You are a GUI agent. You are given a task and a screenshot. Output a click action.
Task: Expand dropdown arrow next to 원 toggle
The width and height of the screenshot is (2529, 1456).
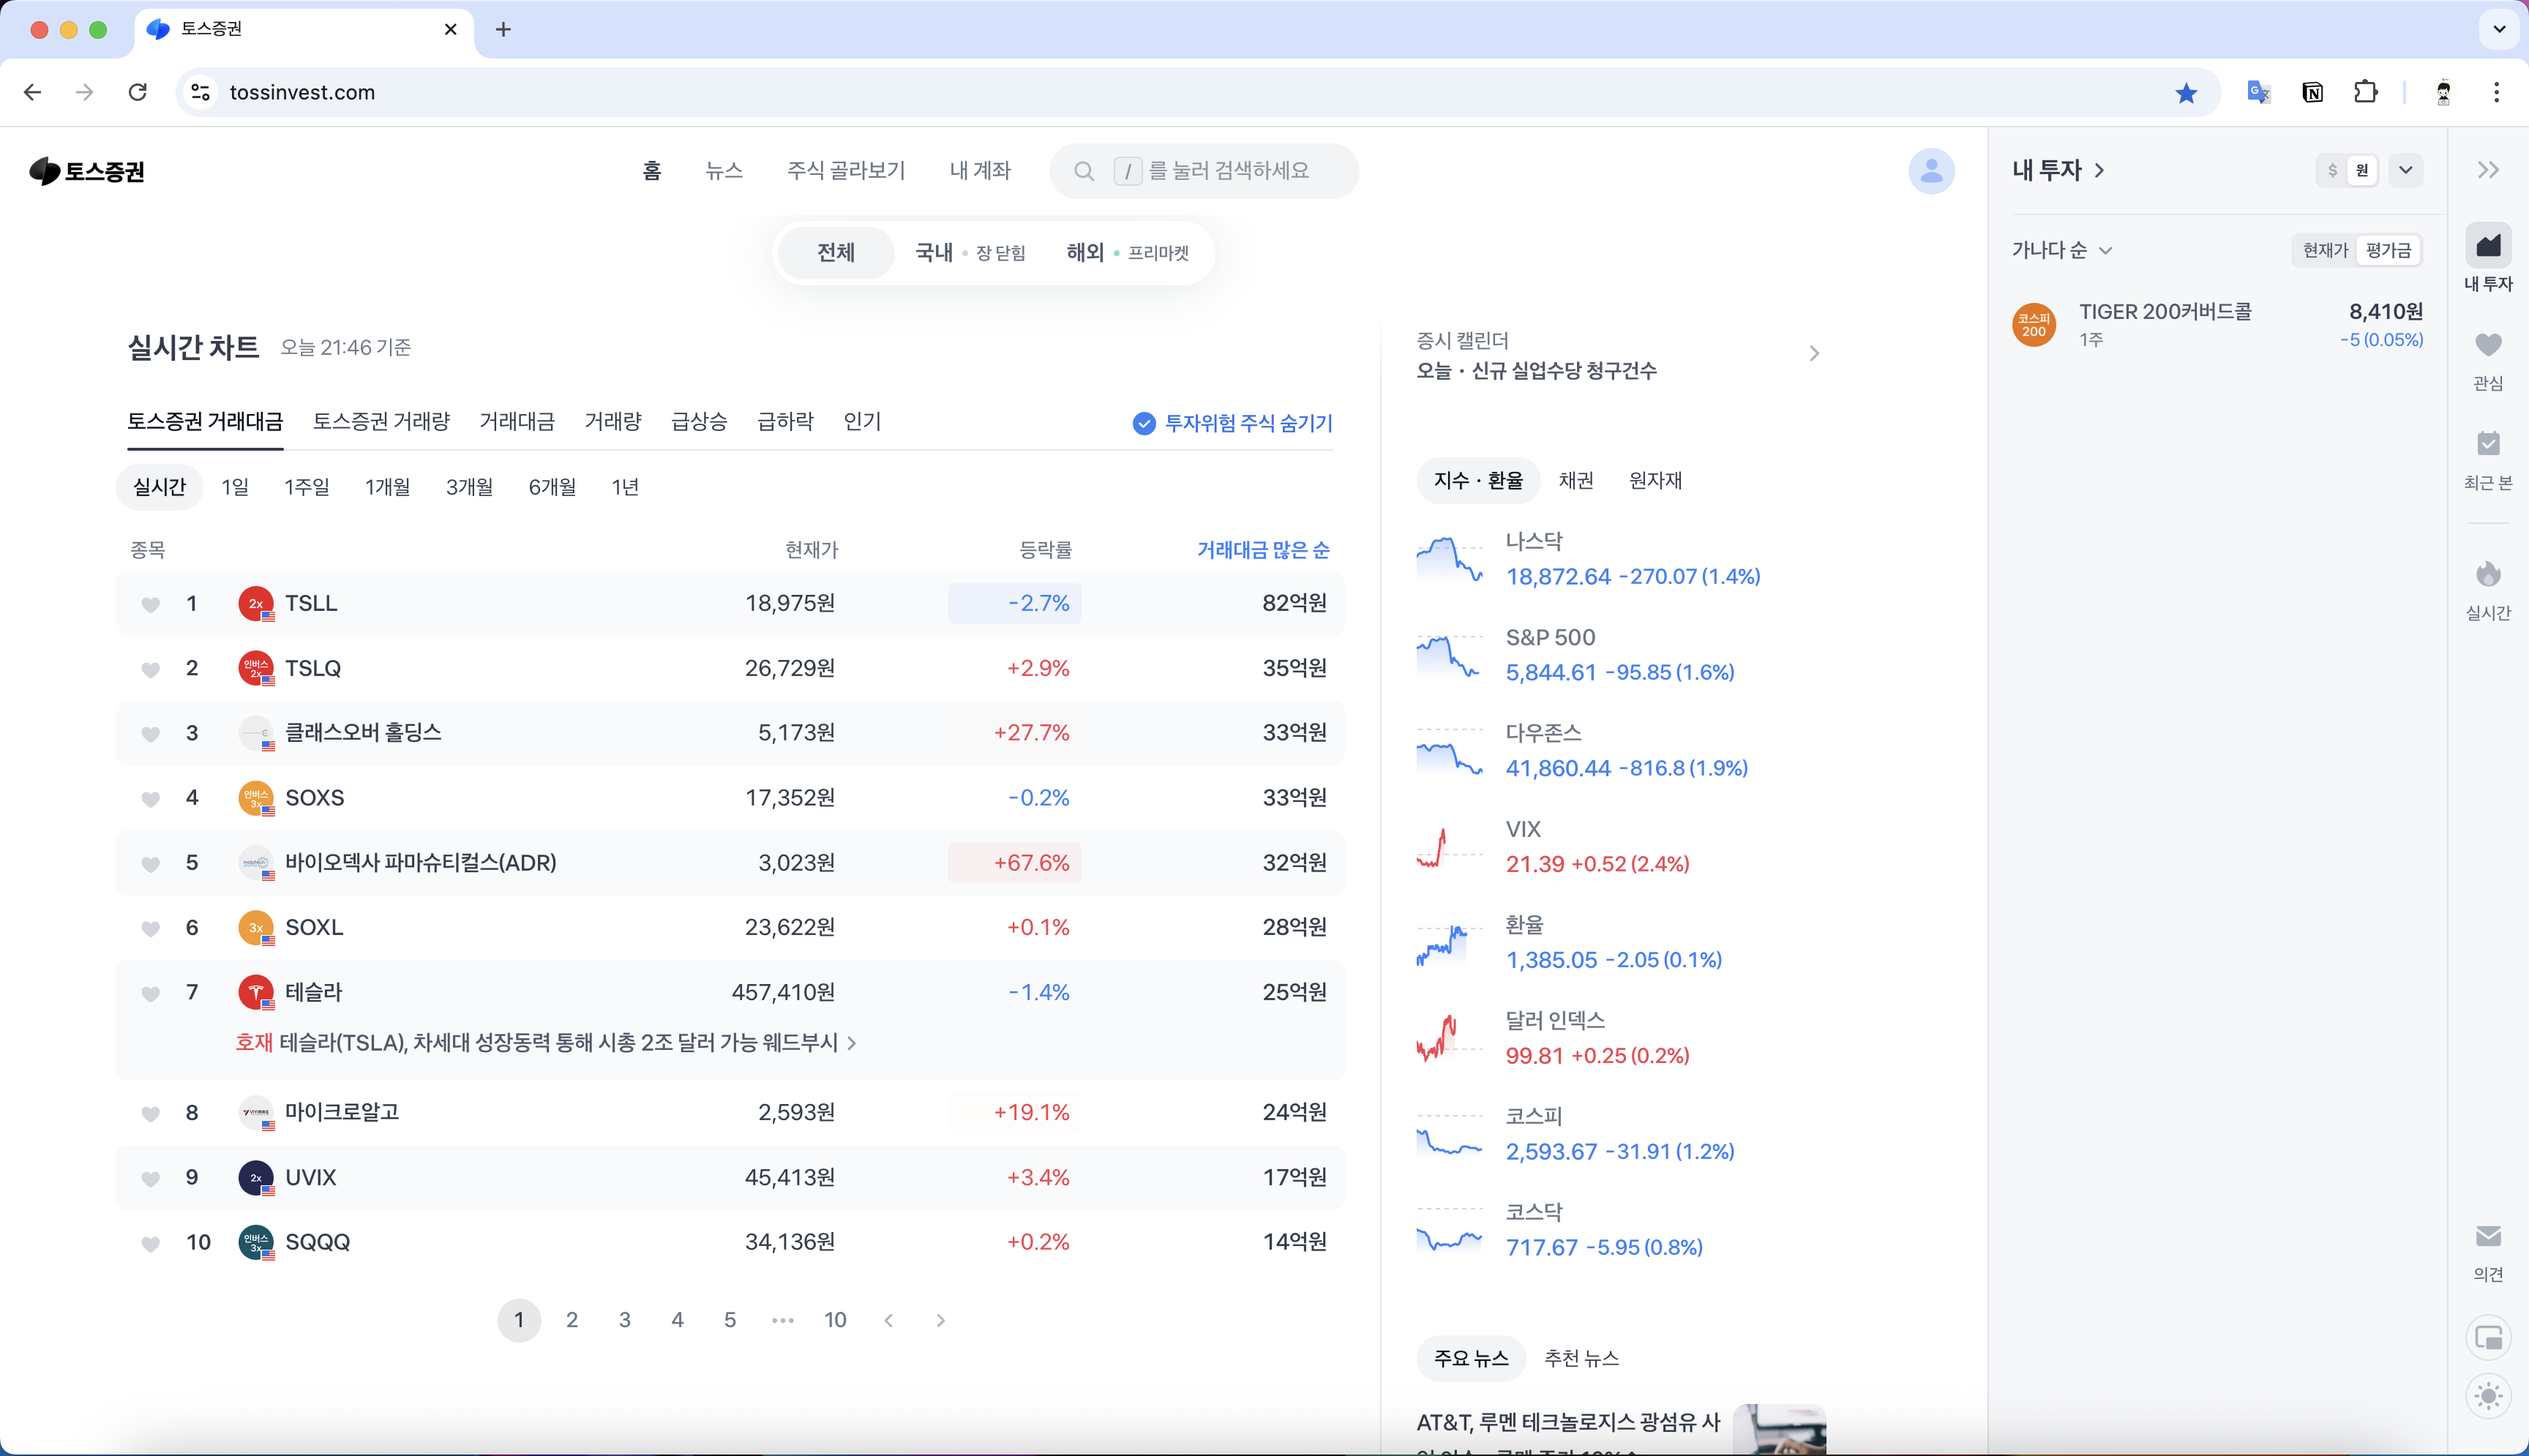2405,171
